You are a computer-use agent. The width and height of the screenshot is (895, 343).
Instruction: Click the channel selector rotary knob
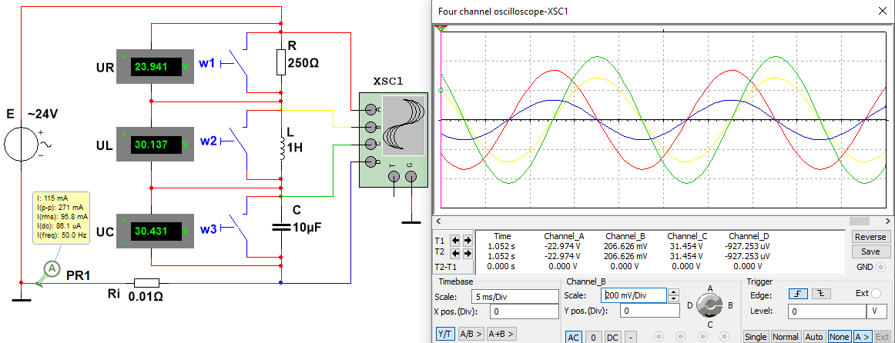click(x=710, y=306)
